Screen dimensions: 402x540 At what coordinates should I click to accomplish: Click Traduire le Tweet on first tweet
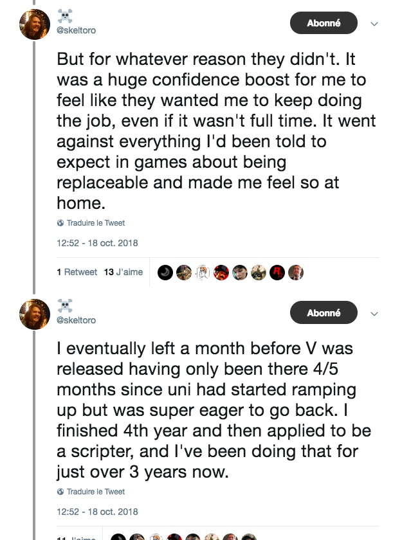(96, 223)
